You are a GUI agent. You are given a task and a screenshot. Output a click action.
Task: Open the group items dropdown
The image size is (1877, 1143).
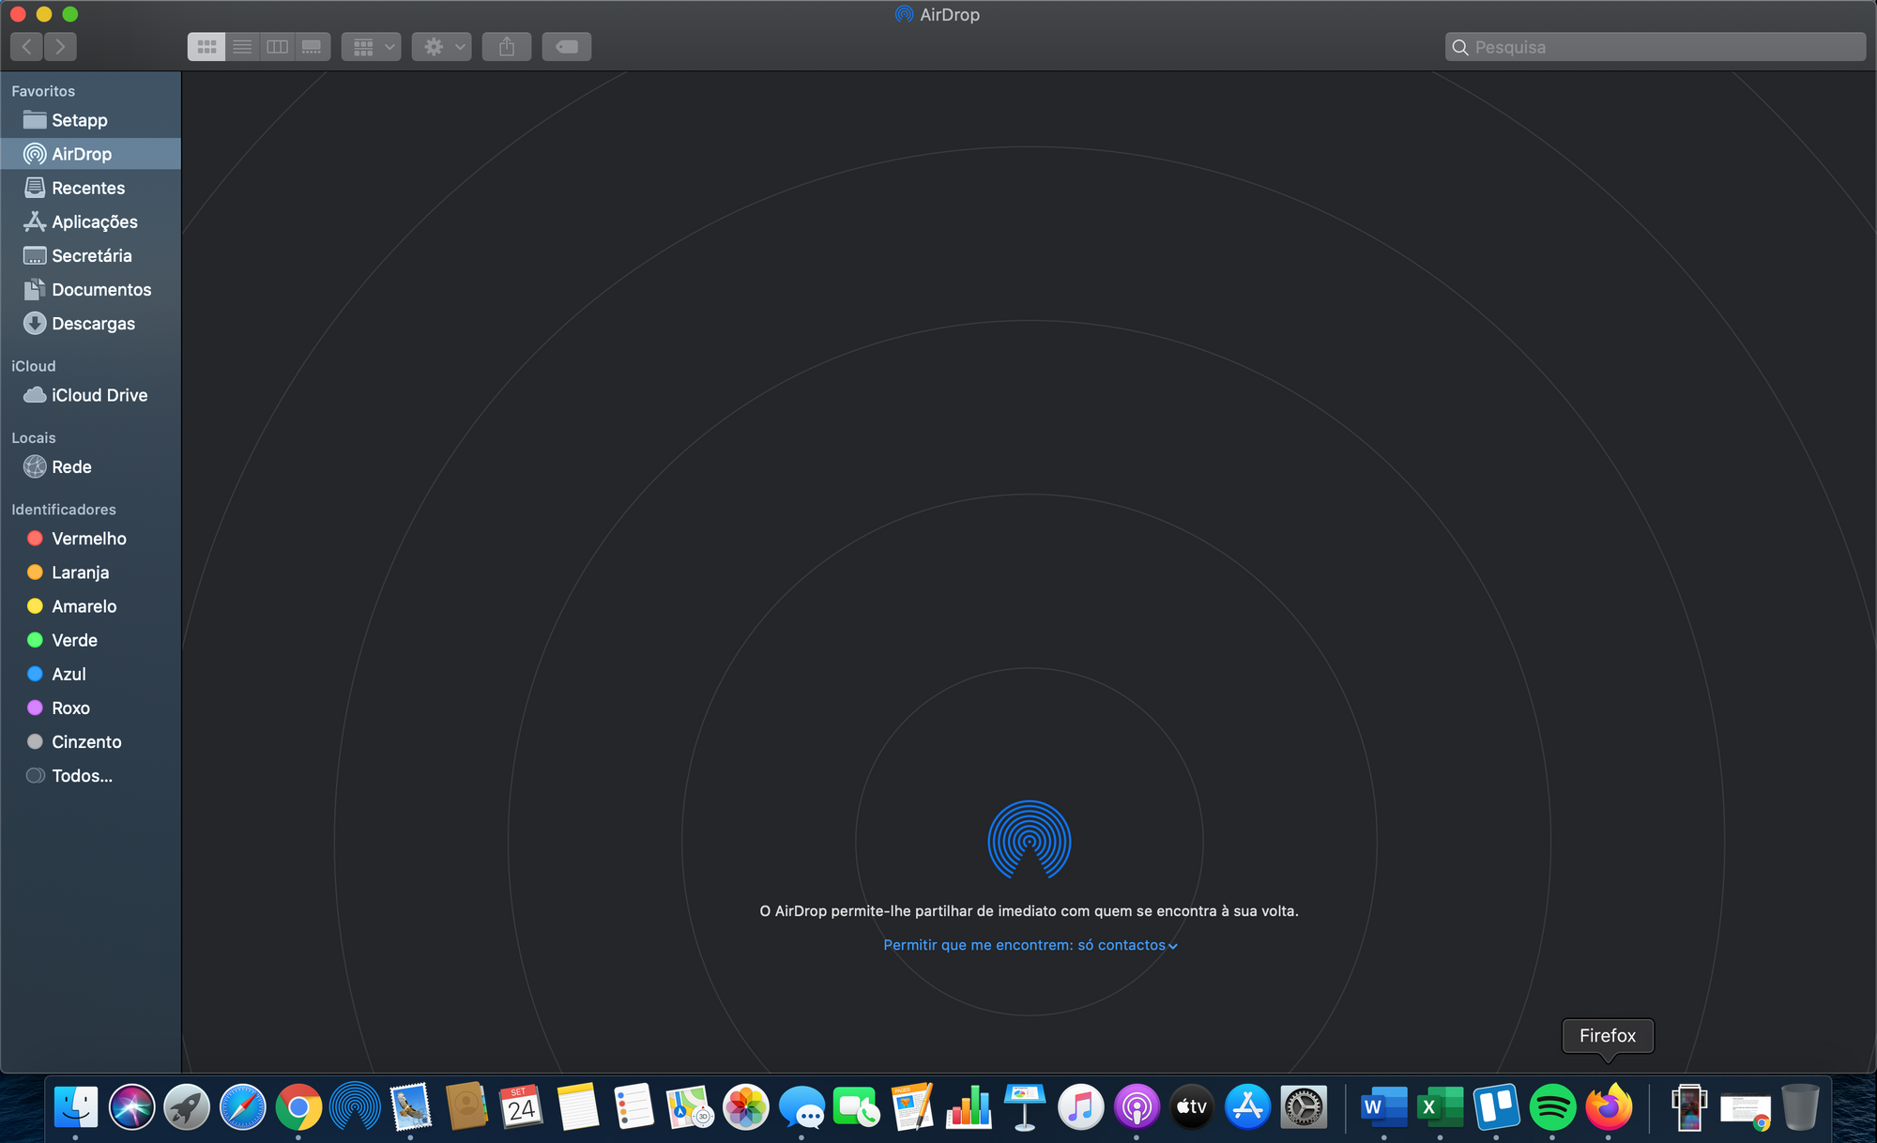(372, 47)
